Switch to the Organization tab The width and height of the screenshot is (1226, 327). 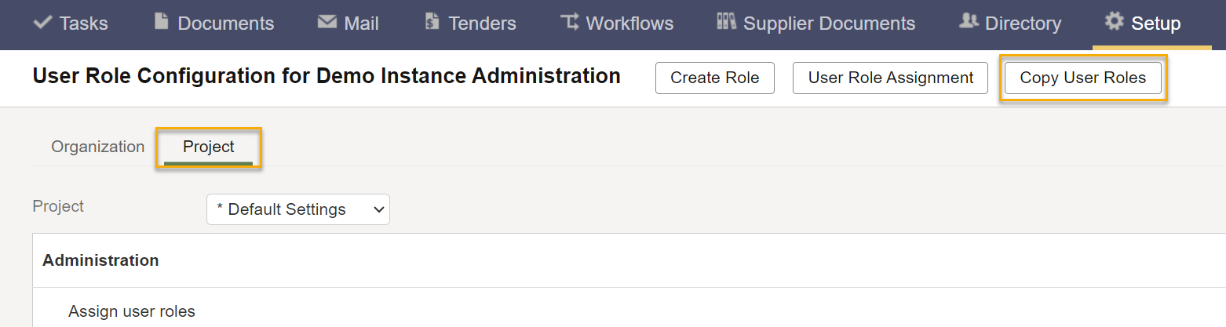tap(98, 147)
